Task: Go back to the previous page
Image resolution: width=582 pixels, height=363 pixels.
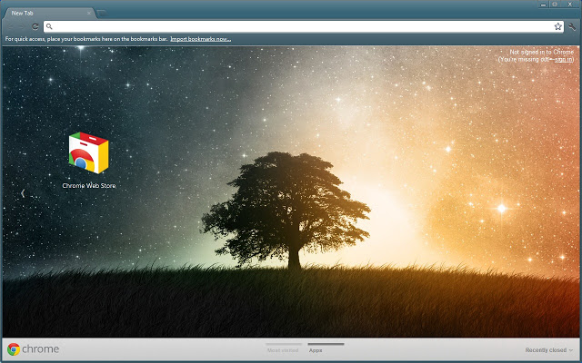Action: 9,26
